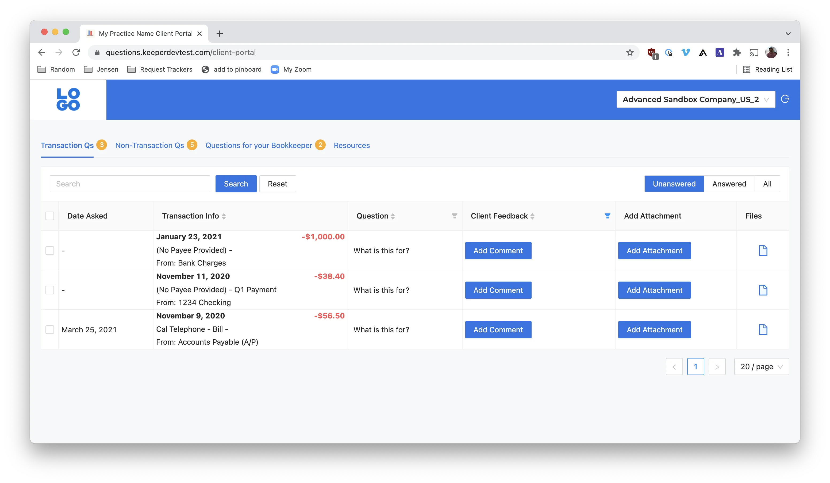The image size is (830, 483).
Task: Click the cast media icon in the toolbar
Action: (754, 52)
